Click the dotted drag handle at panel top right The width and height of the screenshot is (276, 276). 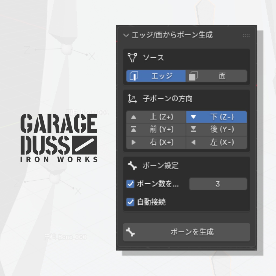(x=246, y=35)
